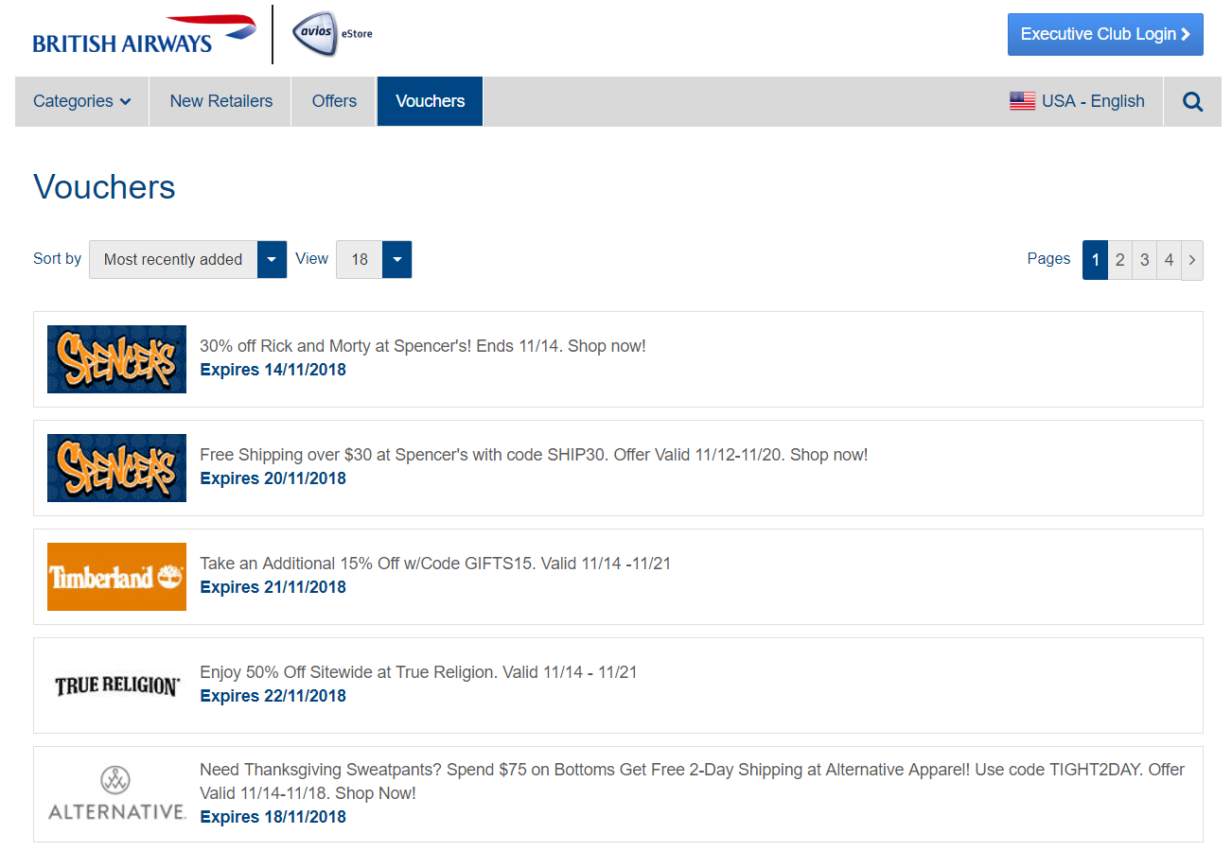The width and height of the screenshot is (1232, 851).
Task: Go to page 4 of vouchers
Action: click(1169, 260)
